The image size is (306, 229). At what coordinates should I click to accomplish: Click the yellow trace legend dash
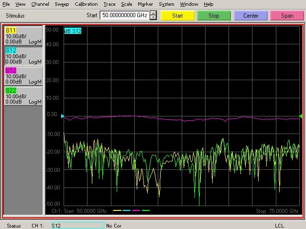coord(117,210)
